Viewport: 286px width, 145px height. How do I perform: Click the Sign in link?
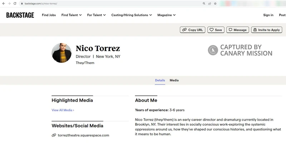[268, 15]
